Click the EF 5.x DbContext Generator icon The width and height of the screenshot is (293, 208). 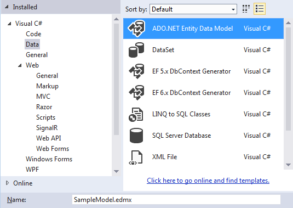[136, 71]
